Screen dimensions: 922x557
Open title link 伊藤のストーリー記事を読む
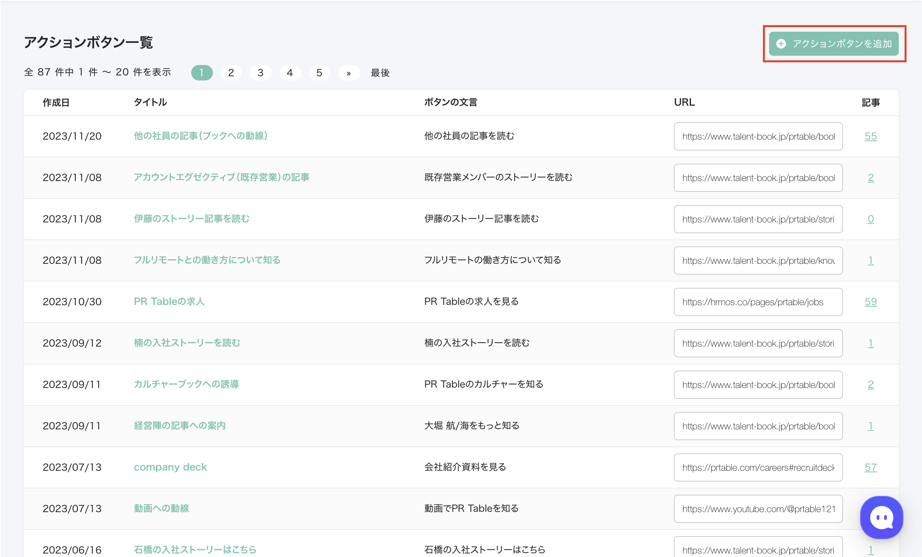(x=192, y=219)
